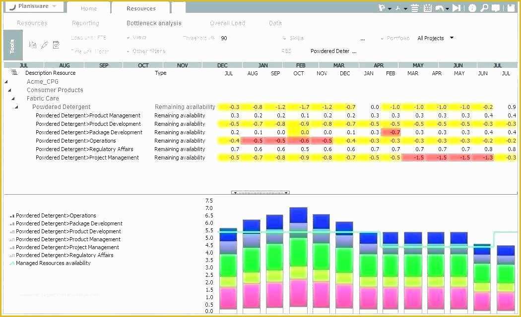Click the Threshold value field showing 90
This screenshot has width=521, height=317.
pyautogui.click(x=224, y=38)
